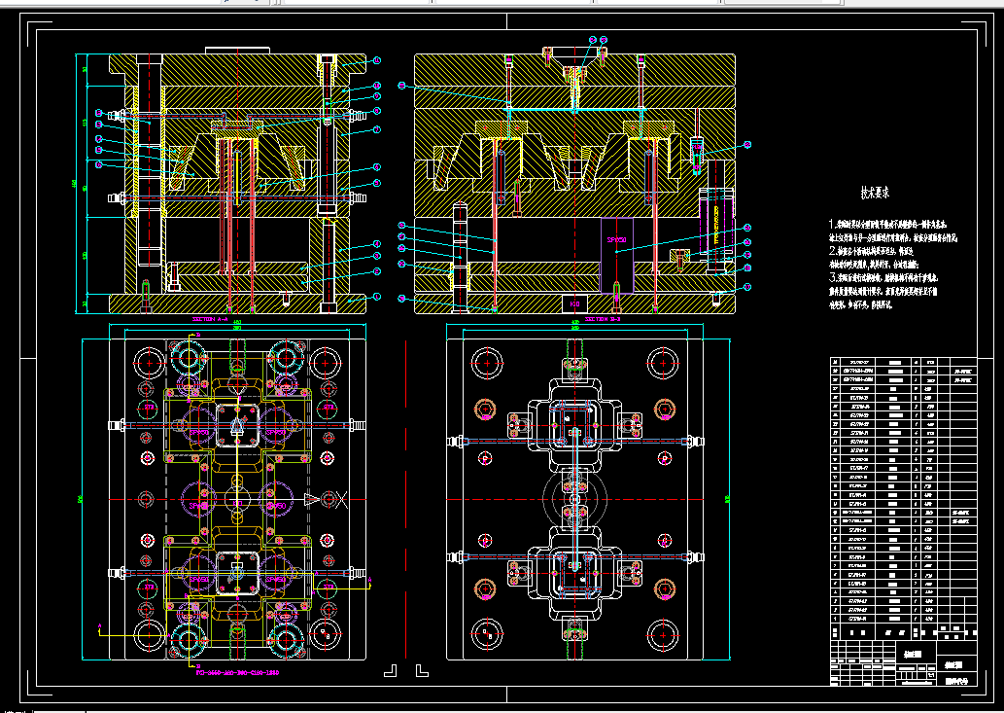Pick balloon number 17 beside section B-B
This screenshot has width=1004, height=713.
747,288
